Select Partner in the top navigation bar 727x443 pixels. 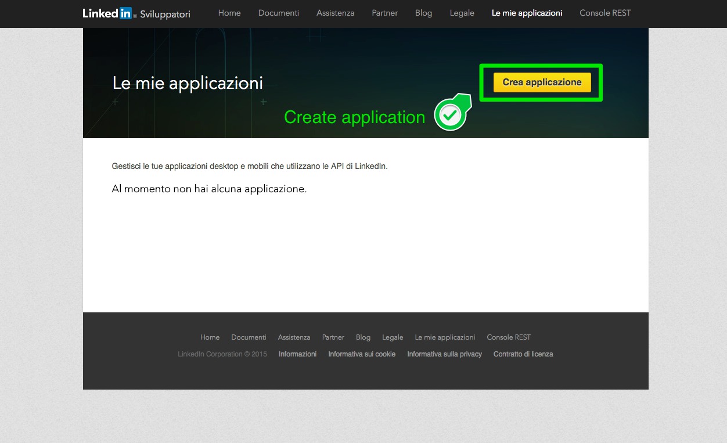point(384,13)
